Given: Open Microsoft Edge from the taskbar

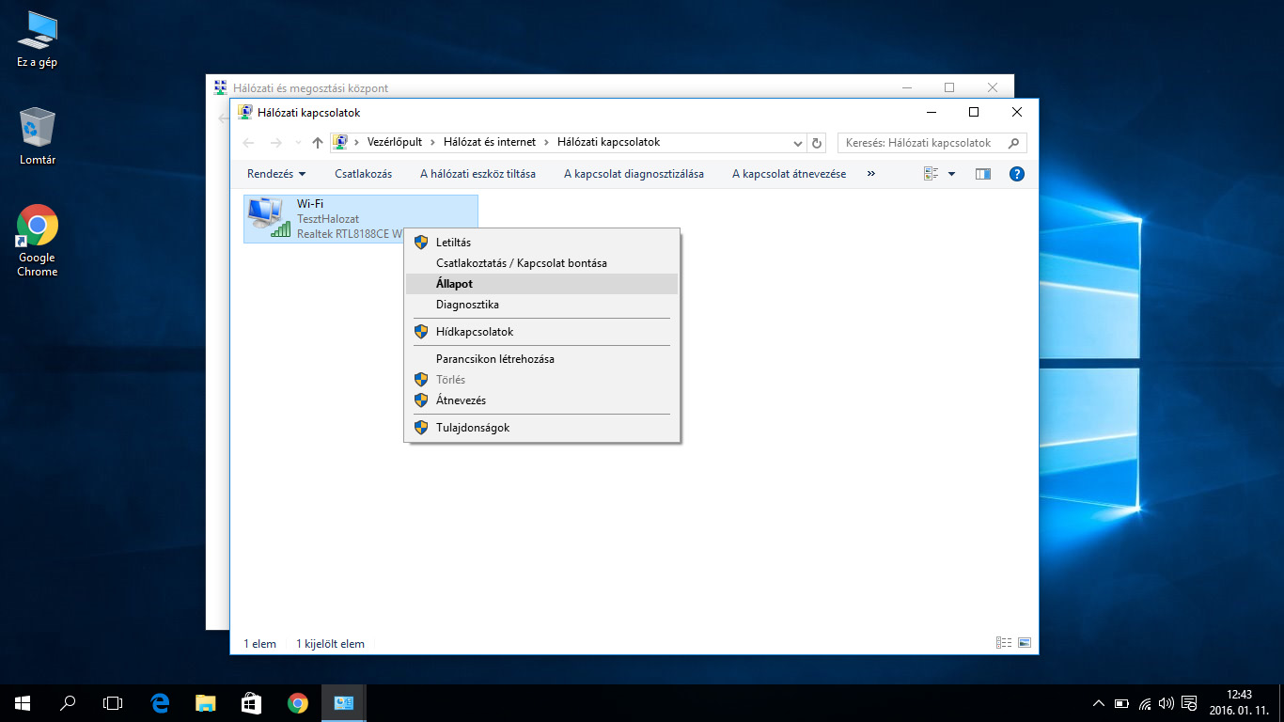Looking at the screenshot, I should coord(160,702).
